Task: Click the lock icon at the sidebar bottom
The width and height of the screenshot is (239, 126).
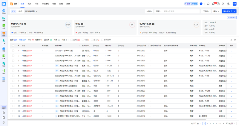Action: [x=4, y=113]
